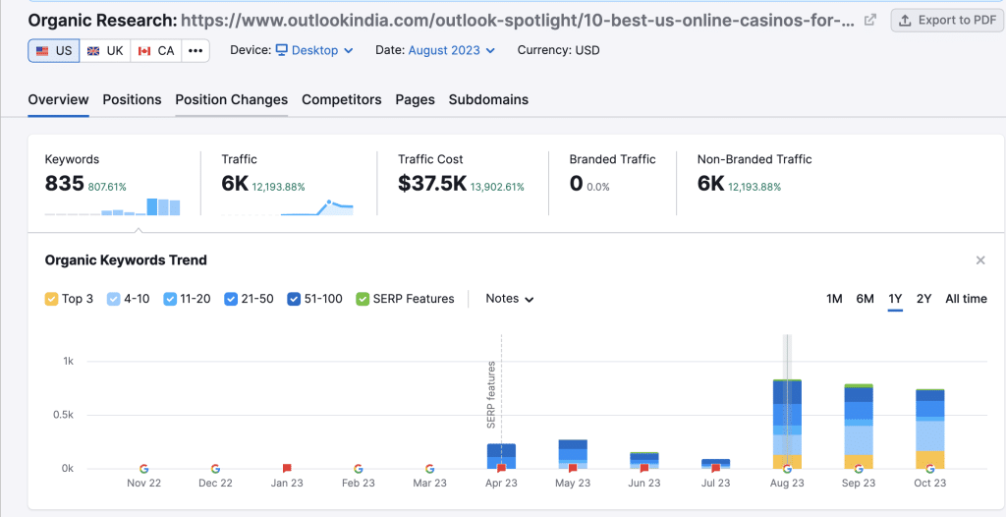Screen dimensions: 1006x517
Task: Click the Google update icon at Oct 23
Action: [x=930, y=469]
